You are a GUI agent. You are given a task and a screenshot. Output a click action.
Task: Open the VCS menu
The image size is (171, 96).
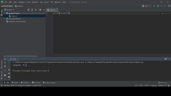click(x=52, y=2)
